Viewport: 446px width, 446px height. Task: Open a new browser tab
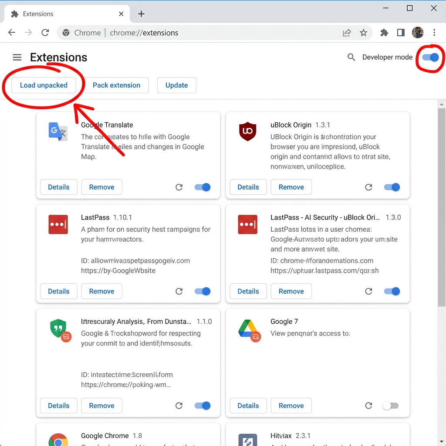pyautogui.click(x=141, y=14)
